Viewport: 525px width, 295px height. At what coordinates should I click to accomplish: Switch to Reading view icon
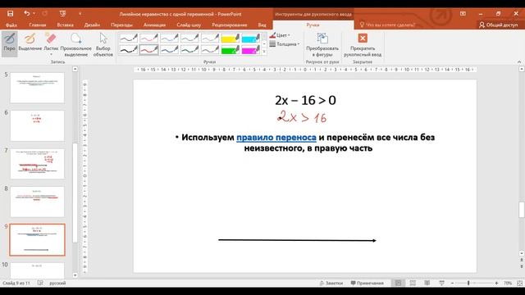pyautogui.click(x=427, y=283)
